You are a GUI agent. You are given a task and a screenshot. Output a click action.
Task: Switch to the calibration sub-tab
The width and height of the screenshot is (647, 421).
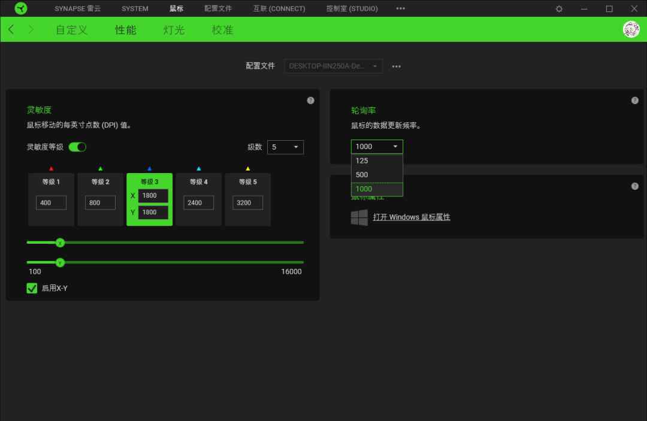(x=222, y=30)
